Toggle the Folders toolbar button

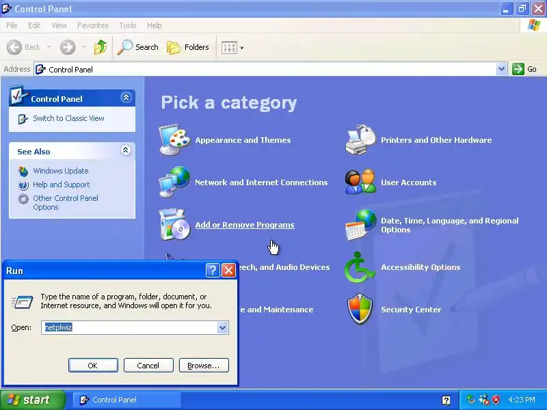[x=187, y=47]
